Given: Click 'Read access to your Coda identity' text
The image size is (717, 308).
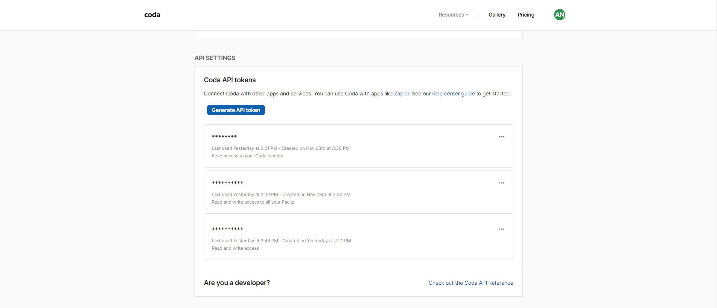Looking at the screenshot, I should point(247,156).
